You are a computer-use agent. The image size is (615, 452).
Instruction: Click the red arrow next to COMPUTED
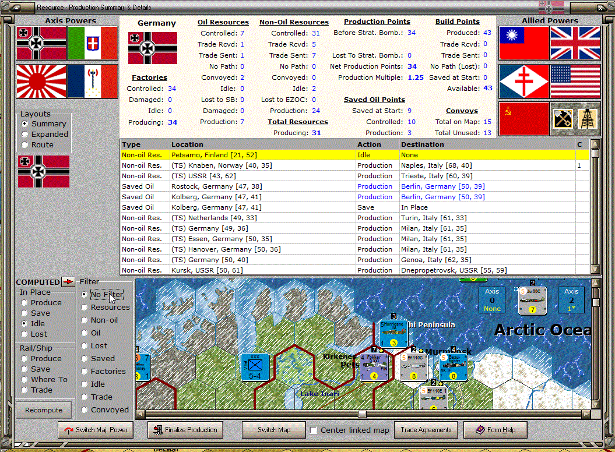coord(68,282)
